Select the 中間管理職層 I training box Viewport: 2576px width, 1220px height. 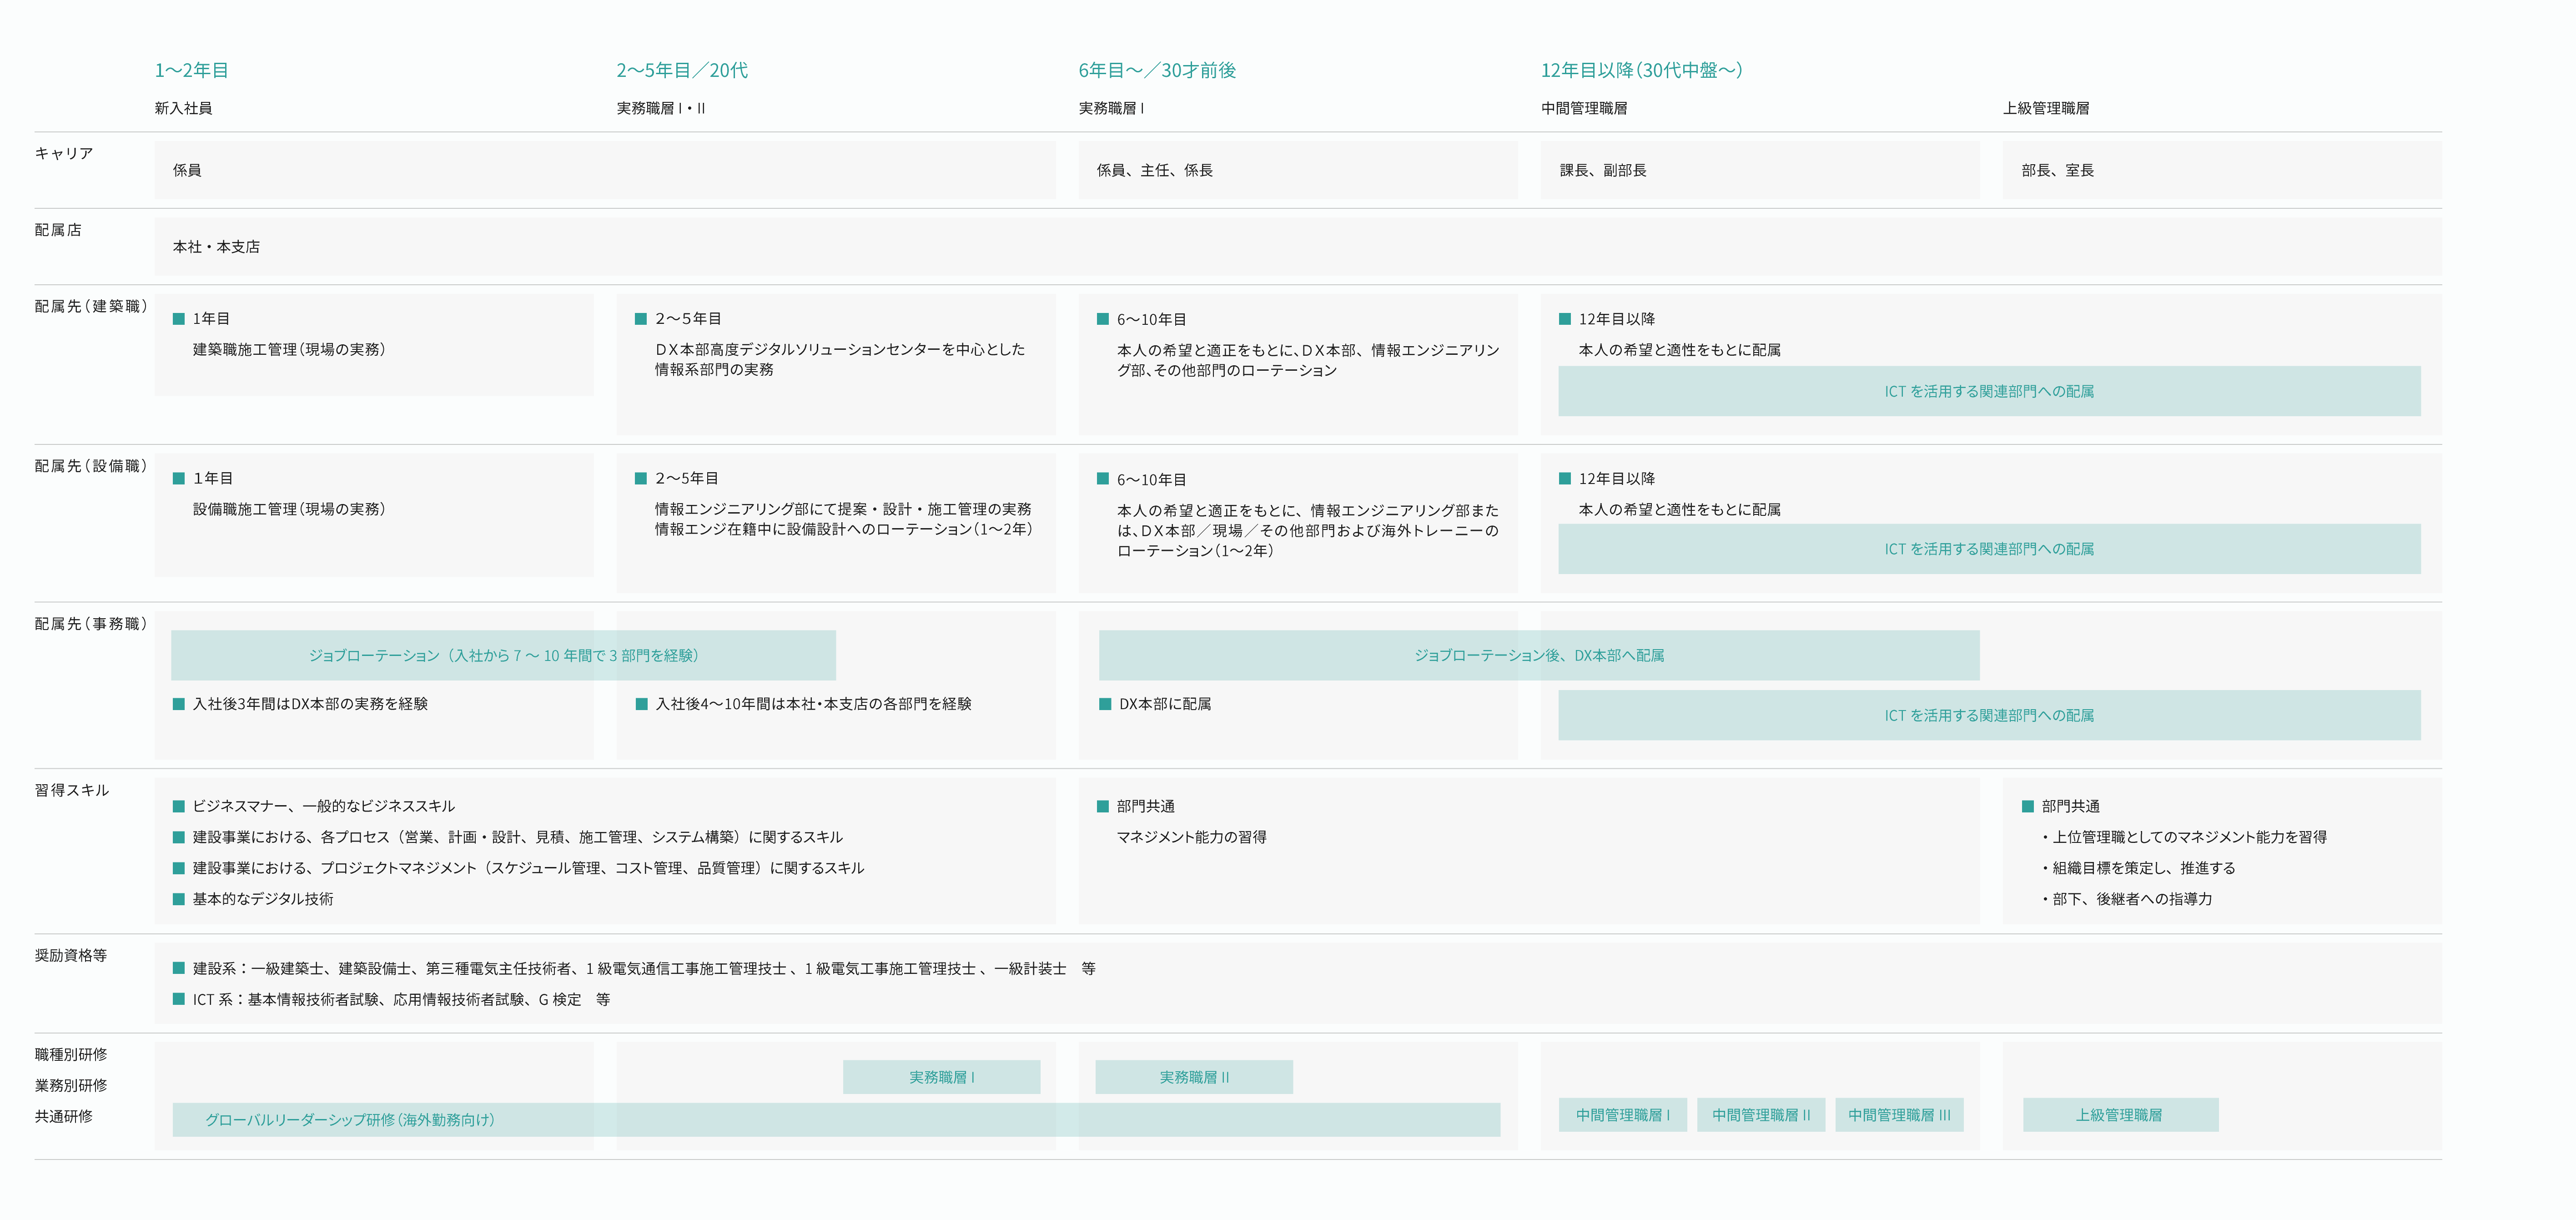click(x=1622, y=1115)
